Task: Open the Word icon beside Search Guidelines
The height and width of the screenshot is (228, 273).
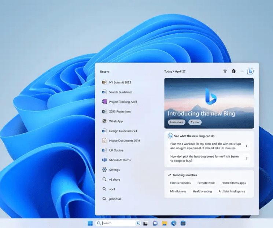Action: [x=104, y=92]
